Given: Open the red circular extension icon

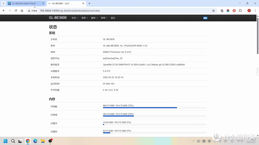Looking at the screenshot, I should [234, 11].
